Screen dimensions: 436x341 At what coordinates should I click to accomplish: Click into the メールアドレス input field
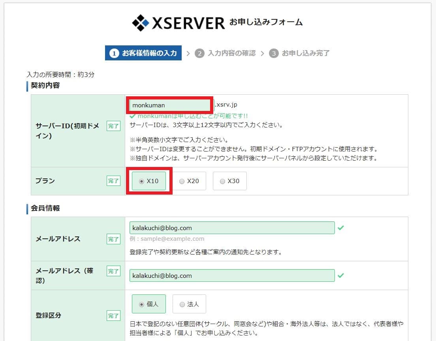point(232,228)
